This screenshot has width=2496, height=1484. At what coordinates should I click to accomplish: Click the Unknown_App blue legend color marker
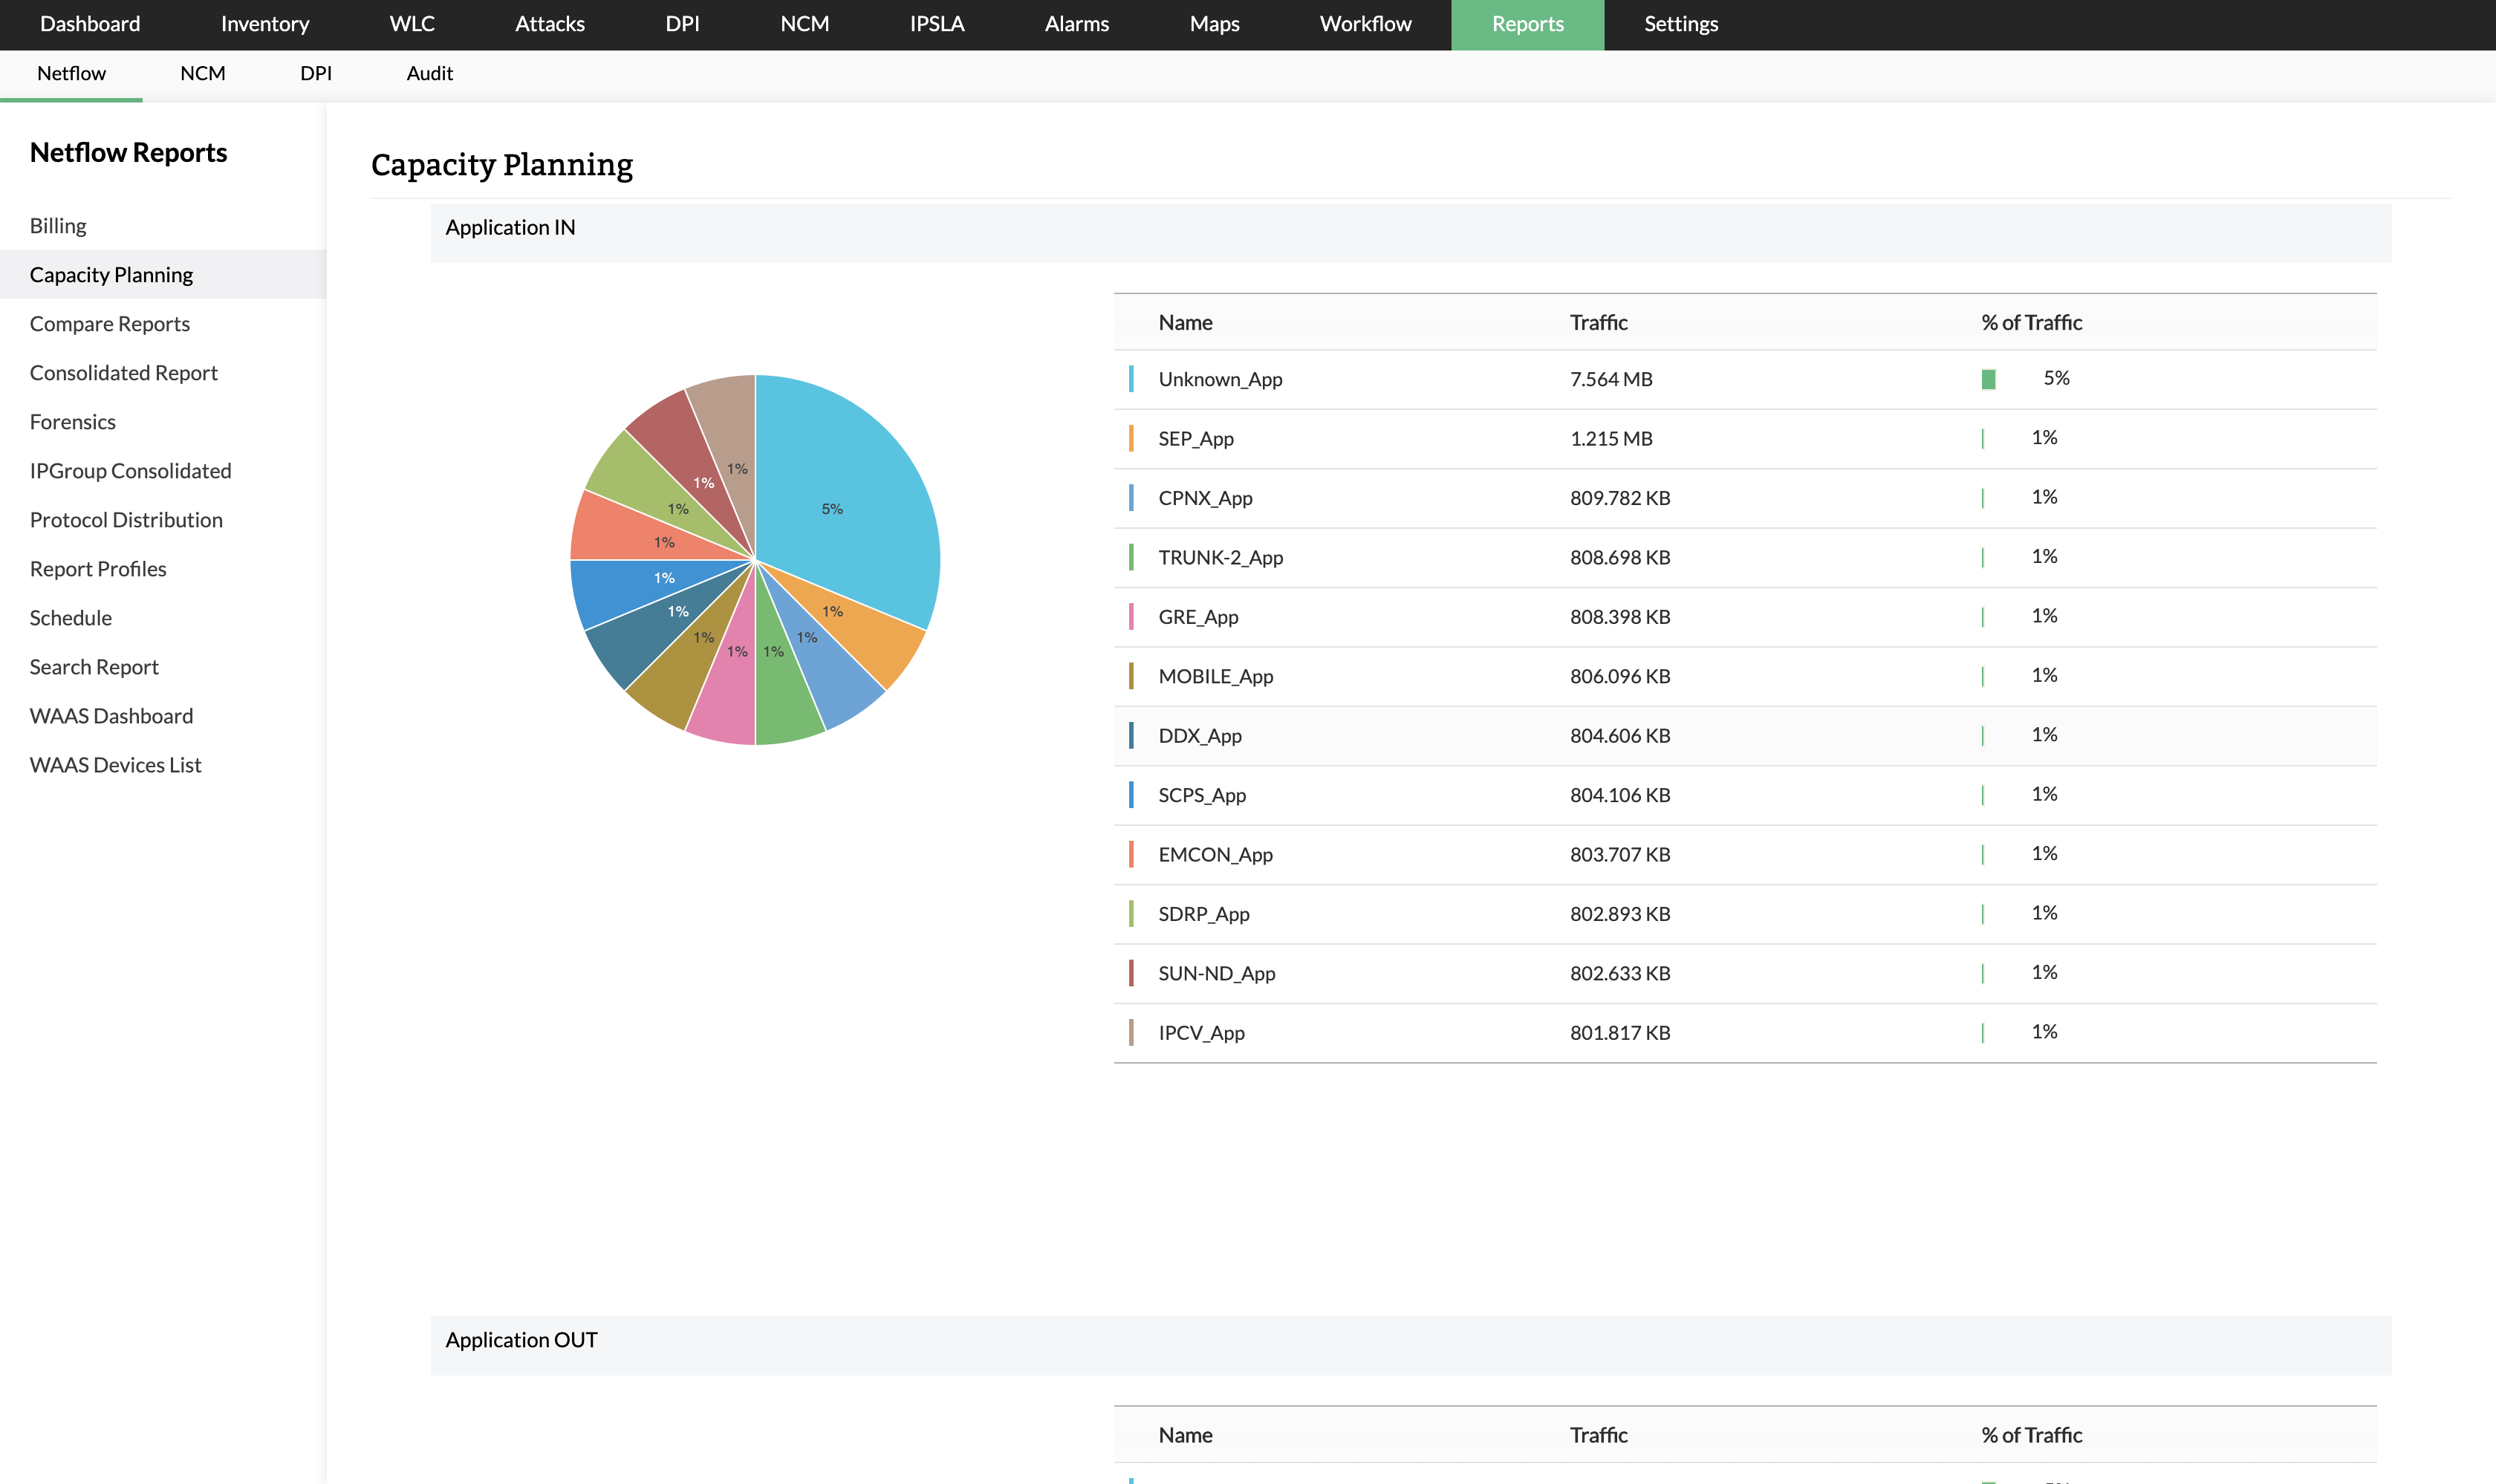click(x=1131, y=379)
